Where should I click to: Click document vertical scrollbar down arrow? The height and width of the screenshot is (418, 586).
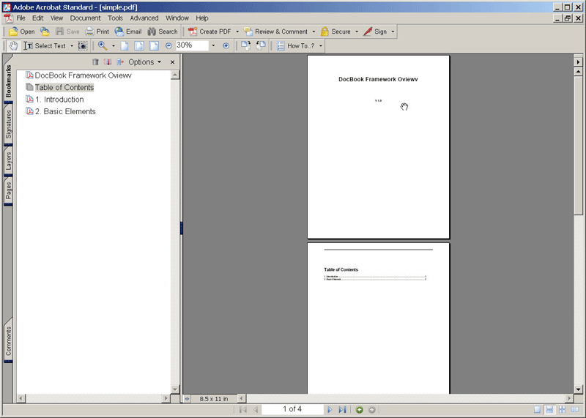click(x=578, y=389)
